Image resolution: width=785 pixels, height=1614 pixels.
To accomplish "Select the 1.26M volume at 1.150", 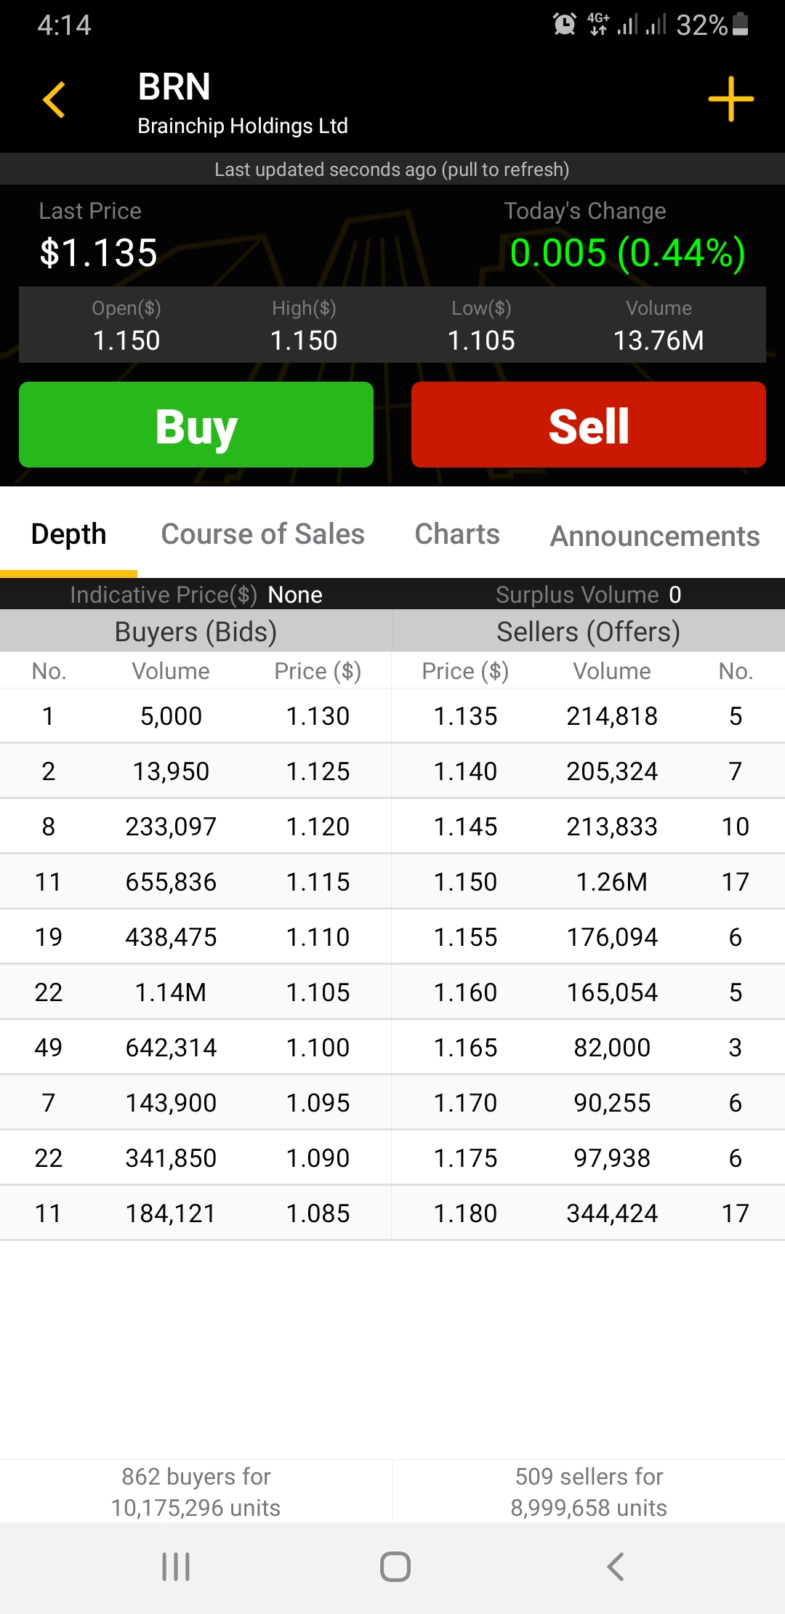I will [x=611, y=882].
